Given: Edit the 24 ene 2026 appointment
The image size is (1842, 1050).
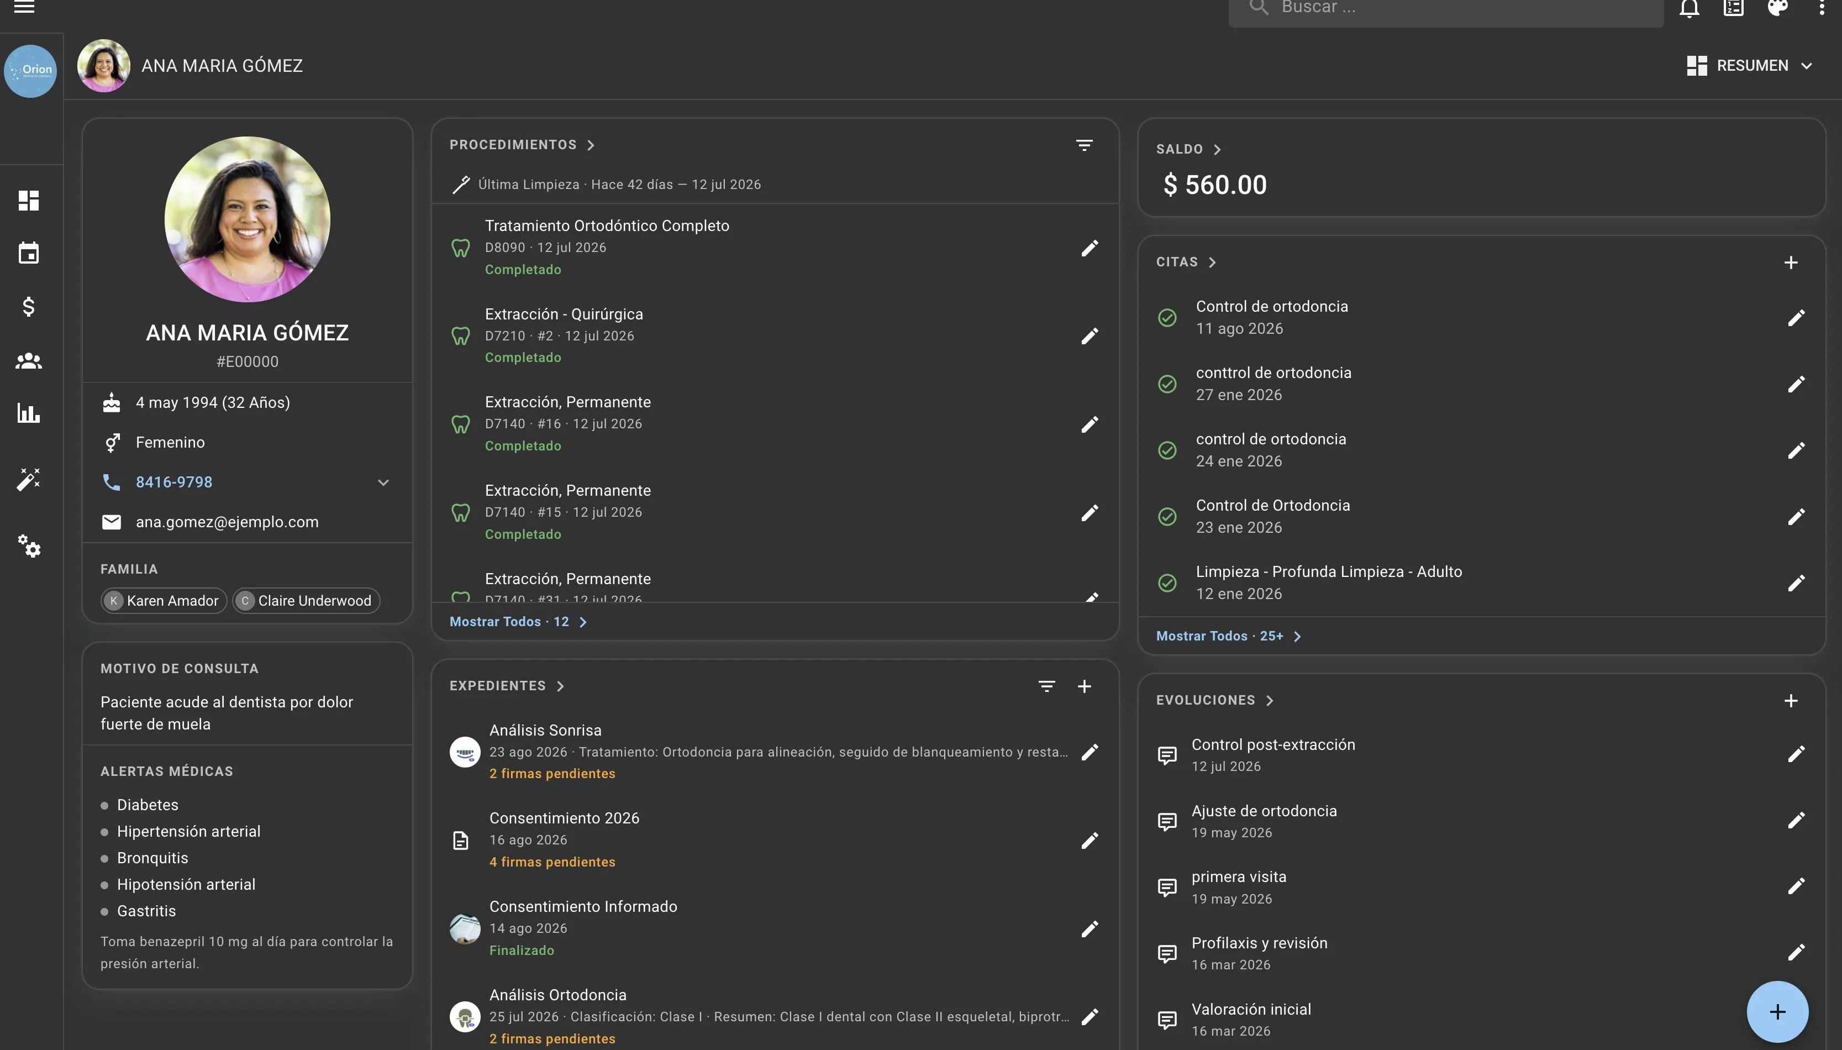Looking at the screenshot, I should (1796, 451).
